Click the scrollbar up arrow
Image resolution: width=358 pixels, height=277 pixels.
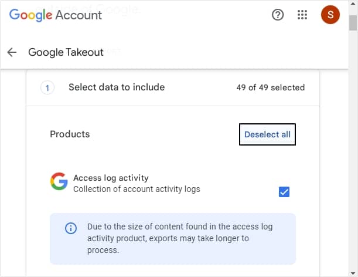pos(353,4)
